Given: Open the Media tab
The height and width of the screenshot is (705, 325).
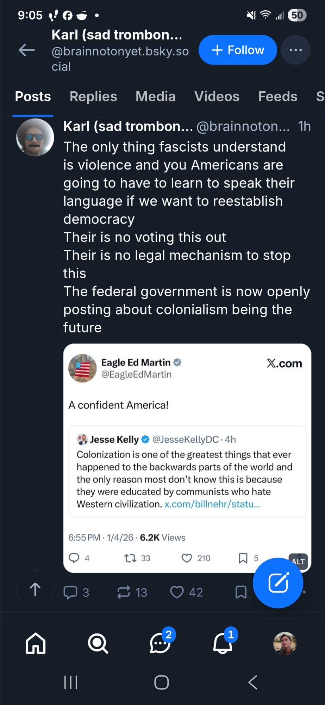Looking at the screenshot, I should (156, 97).
